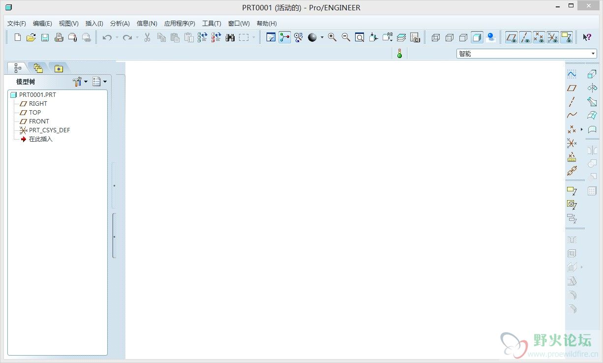Expand the datum point tool flyout arrow
The width and height of the screenshot is (603, 363).
581,129
